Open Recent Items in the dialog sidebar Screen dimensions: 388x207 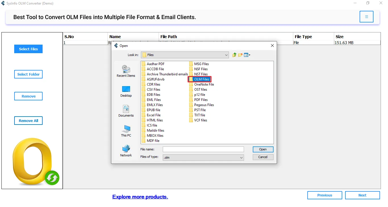(x=126, y=71)
